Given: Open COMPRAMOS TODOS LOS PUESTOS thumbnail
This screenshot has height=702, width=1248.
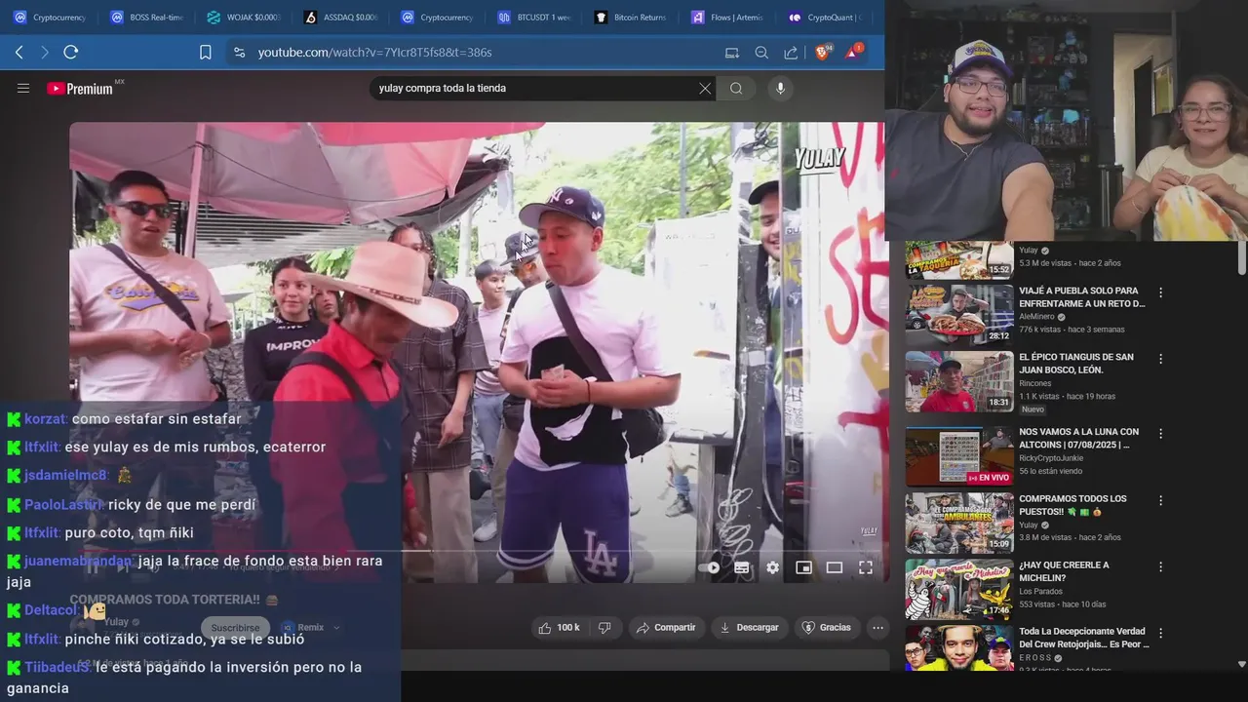Looking at the screenshot, I should click(959, 523).
